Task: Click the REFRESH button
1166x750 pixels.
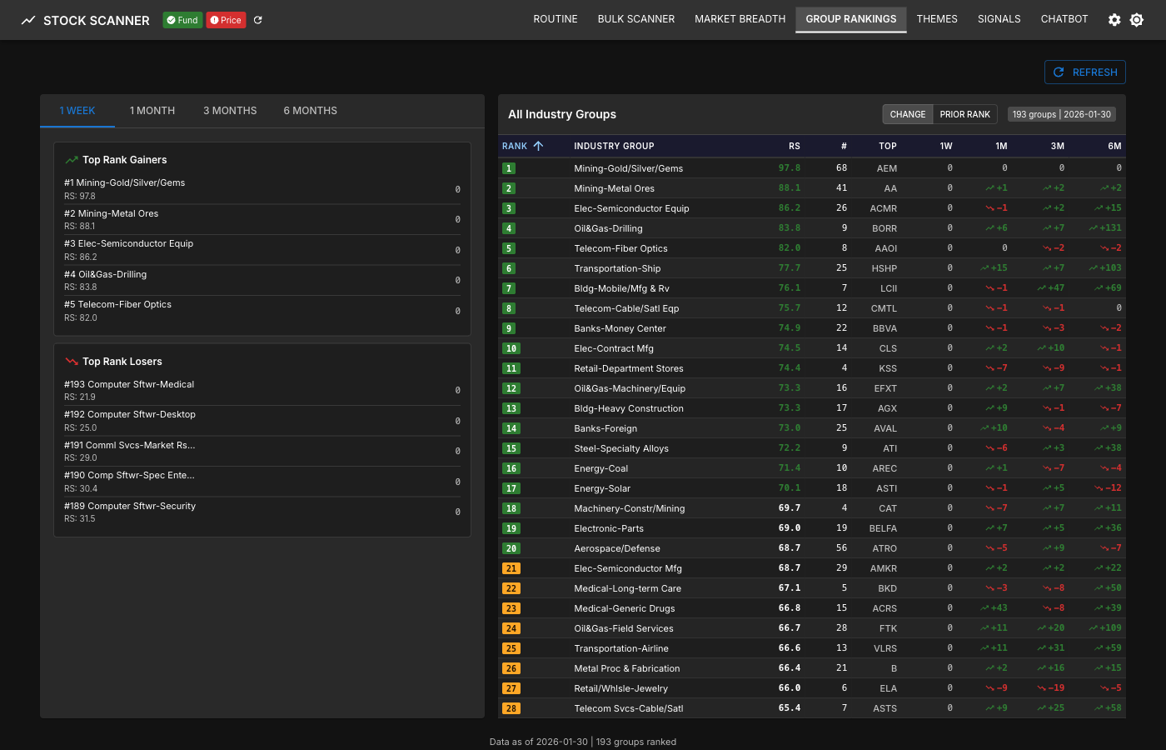Action: pyautogui.click(x=1085, y=72)
